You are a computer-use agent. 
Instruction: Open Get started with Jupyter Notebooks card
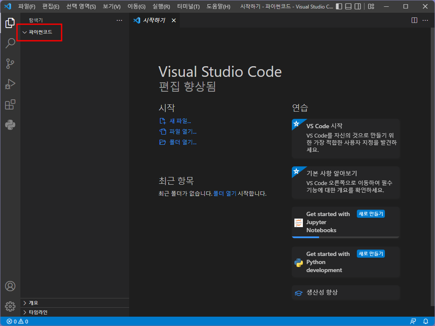click(x=346, y=222)
